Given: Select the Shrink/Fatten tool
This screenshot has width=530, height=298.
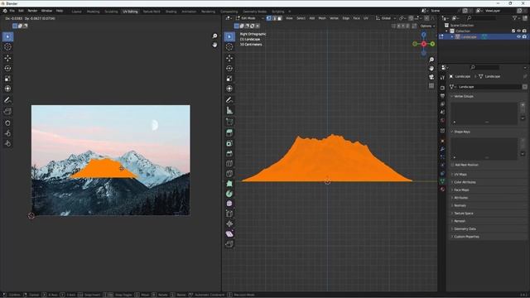Looking at the screenshot, I should point(229,223).
